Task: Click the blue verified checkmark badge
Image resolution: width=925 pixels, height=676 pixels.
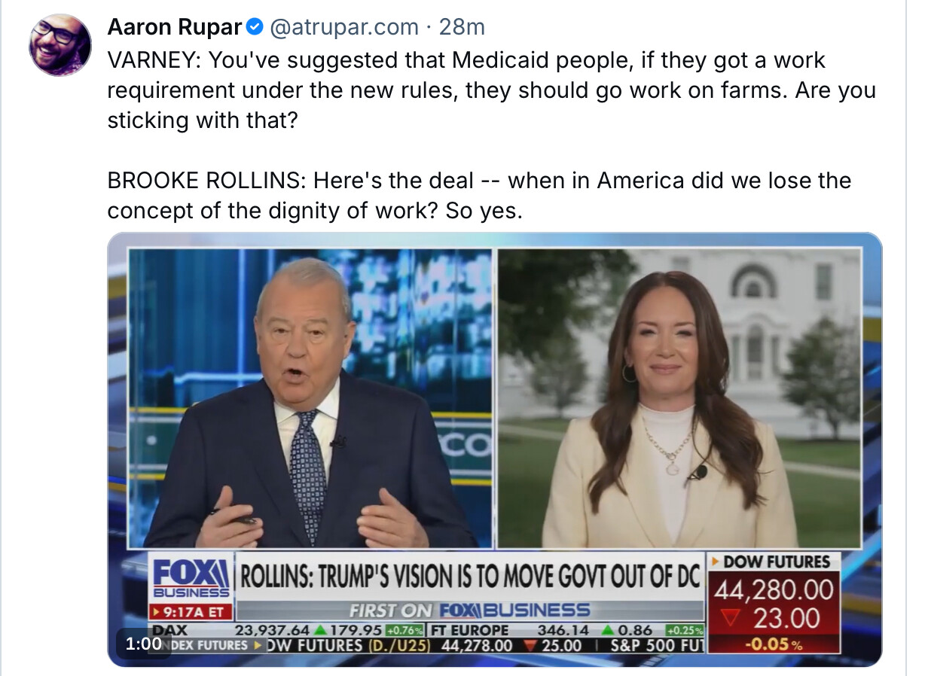Action: [x=255, y=28]
